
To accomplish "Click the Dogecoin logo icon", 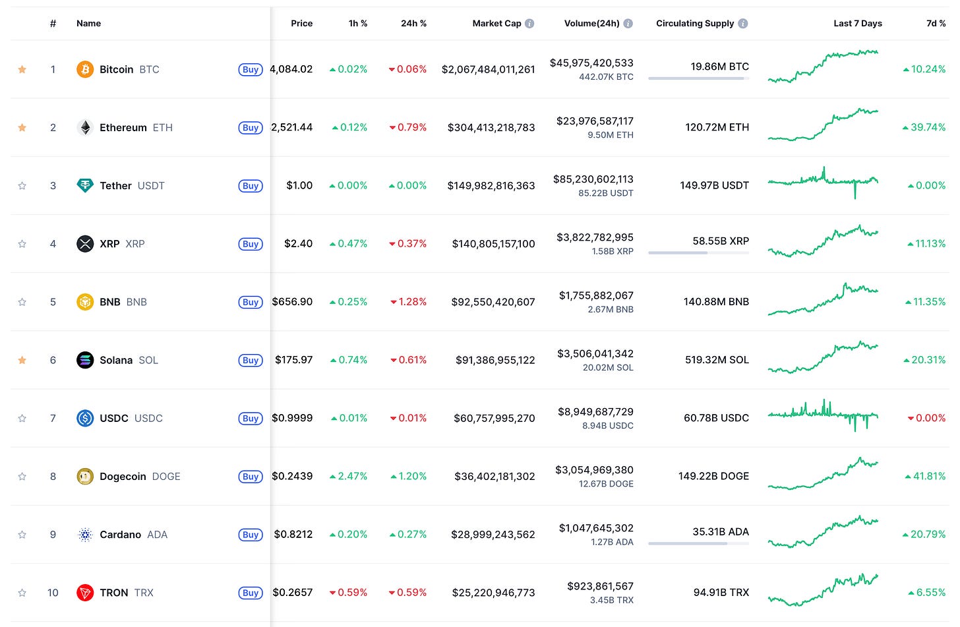I will point(85,476).
